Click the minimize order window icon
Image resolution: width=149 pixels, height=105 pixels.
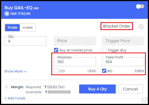(144, 100)
